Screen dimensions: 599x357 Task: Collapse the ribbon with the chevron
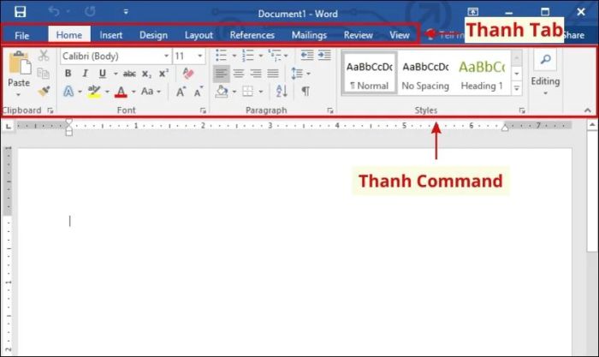(x=588, y=110)
